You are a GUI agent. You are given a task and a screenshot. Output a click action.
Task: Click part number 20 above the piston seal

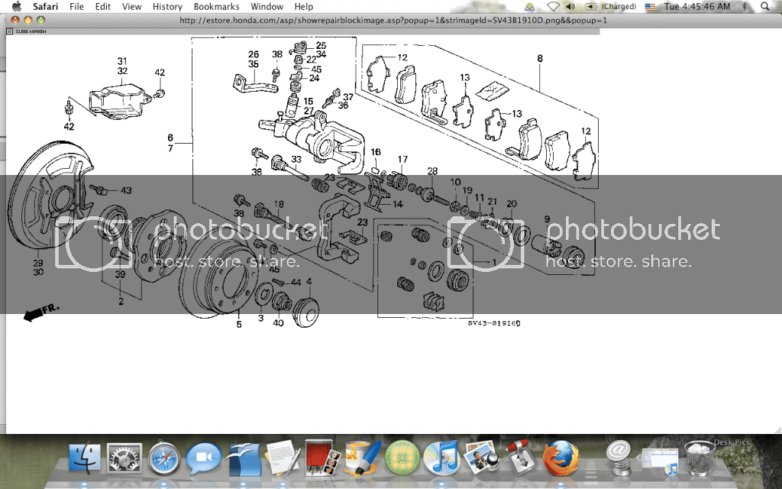click(511, 203)
